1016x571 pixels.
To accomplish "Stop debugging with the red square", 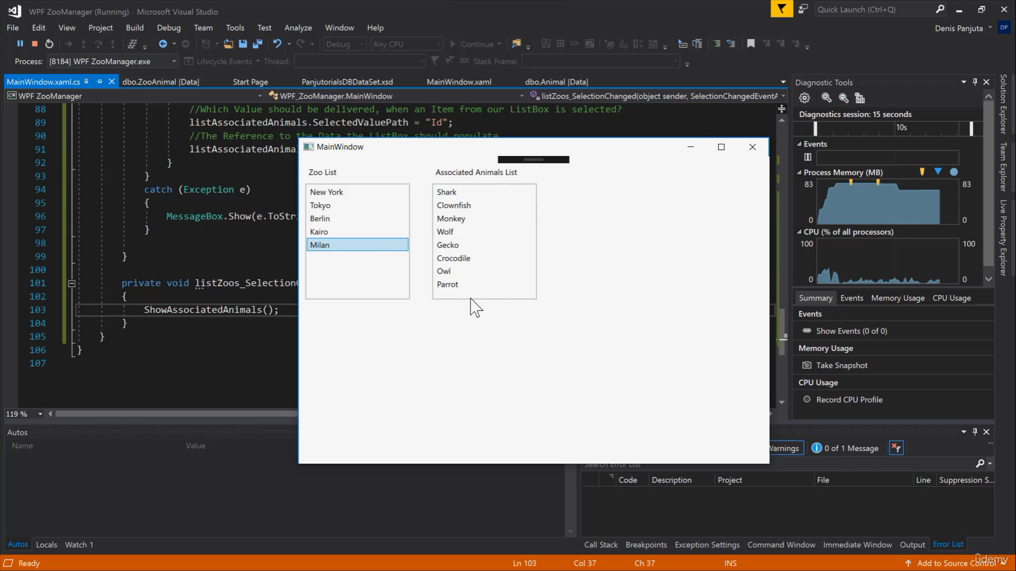I will [x=34, y=44].
